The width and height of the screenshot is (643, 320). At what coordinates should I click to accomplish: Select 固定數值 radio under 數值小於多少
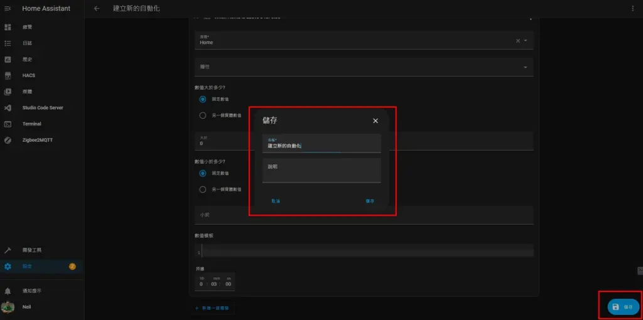coord(203,173)
